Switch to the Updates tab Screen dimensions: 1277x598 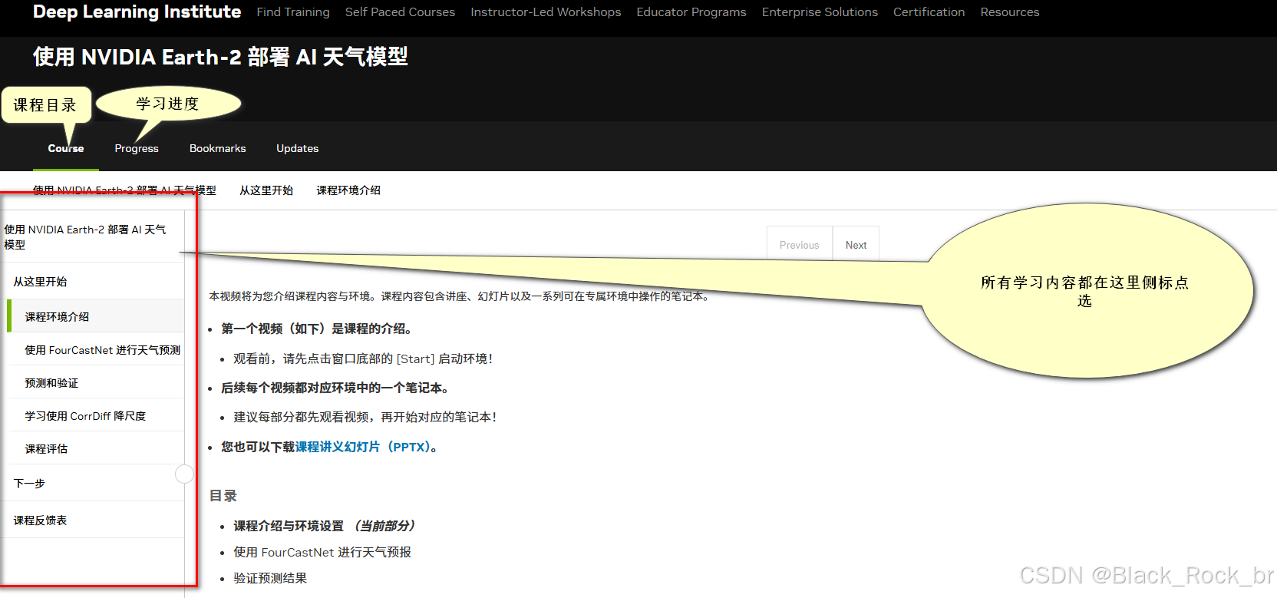298,148
